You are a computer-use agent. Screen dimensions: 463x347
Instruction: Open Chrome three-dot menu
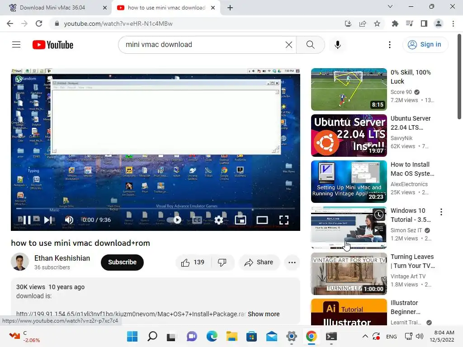453,23
